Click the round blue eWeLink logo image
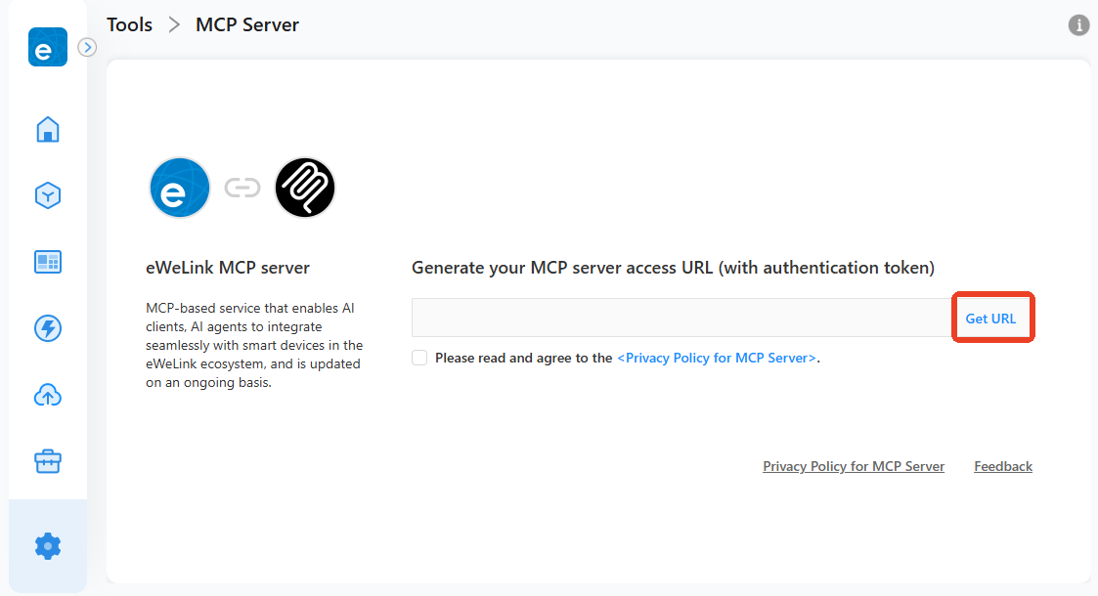Image resolution: width=1098 pixels, height=596 pixels. pyautogui.click(x=180, y=188)
